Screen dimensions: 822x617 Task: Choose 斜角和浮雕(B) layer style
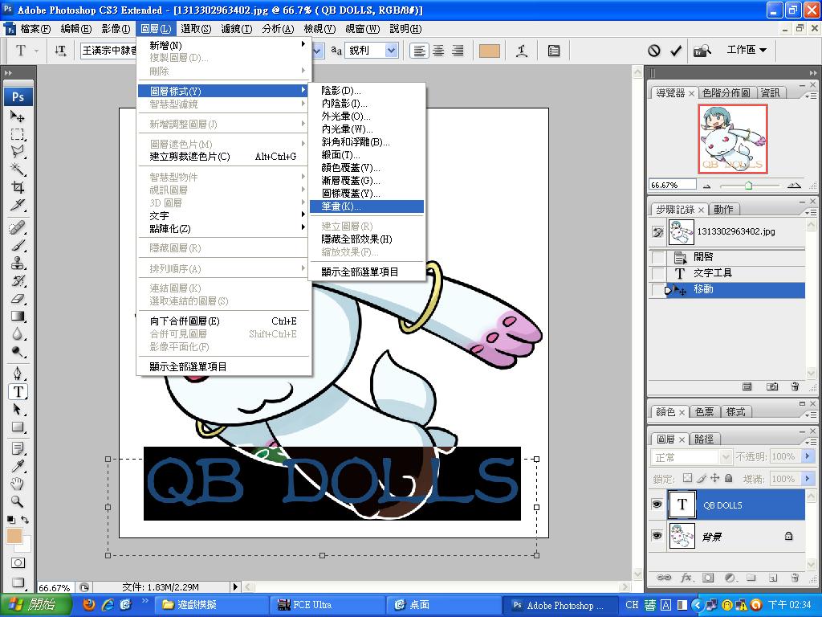366,141
